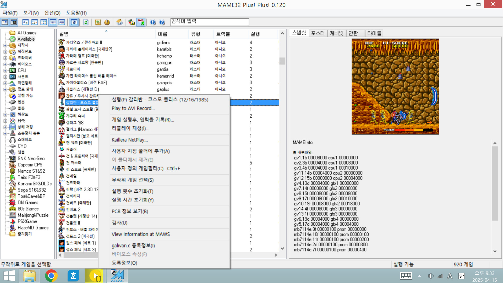Click the search text input field
503x283 pixels.
click(210, 22)
